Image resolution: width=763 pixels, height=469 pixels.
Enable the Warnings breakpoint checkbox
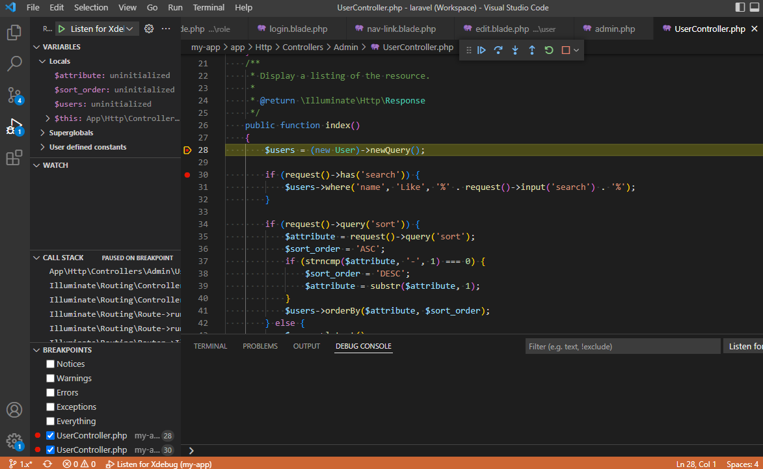(50, 378)
